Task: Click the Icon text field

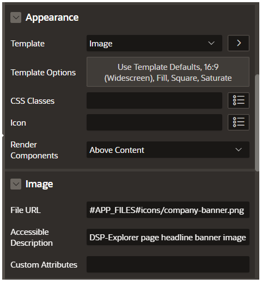Action: click(x=154, y=122)
